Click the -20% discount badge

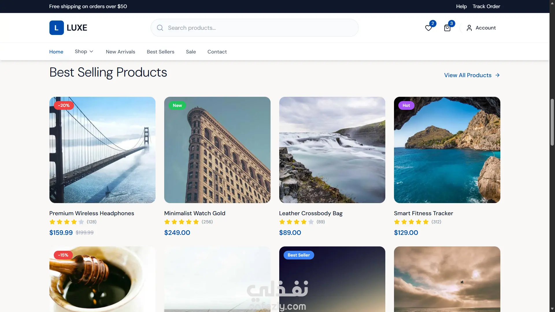(x=64, y=105)
